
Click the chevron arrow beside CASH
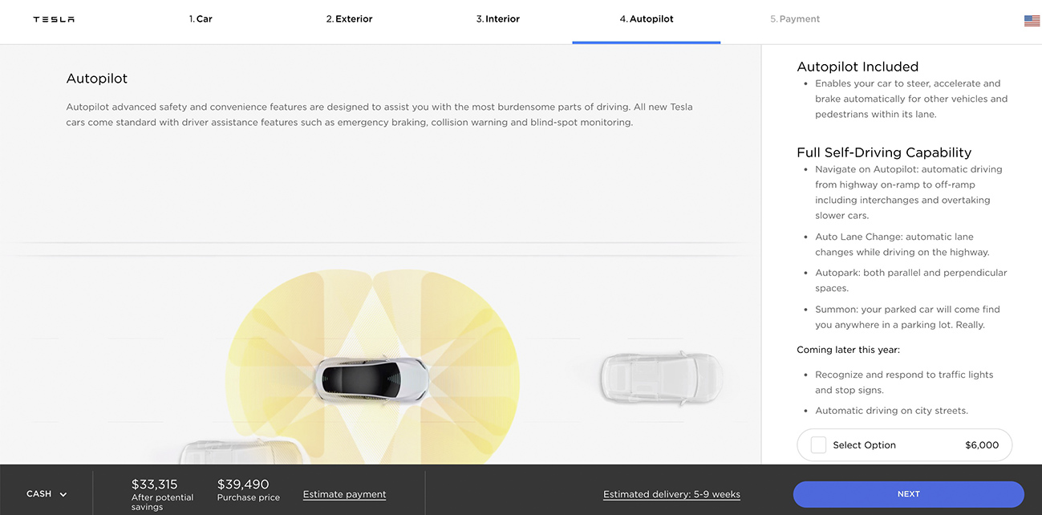click(x=63, y=495)
